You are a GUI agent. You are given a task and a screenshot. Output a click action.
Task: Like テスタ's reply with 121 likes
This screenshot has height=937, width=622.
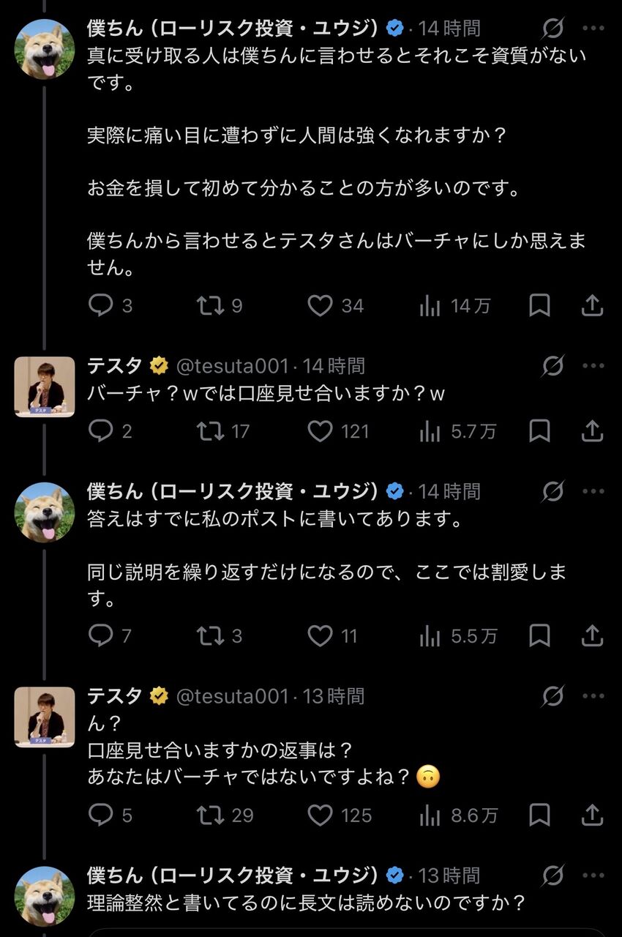point(338,432)
